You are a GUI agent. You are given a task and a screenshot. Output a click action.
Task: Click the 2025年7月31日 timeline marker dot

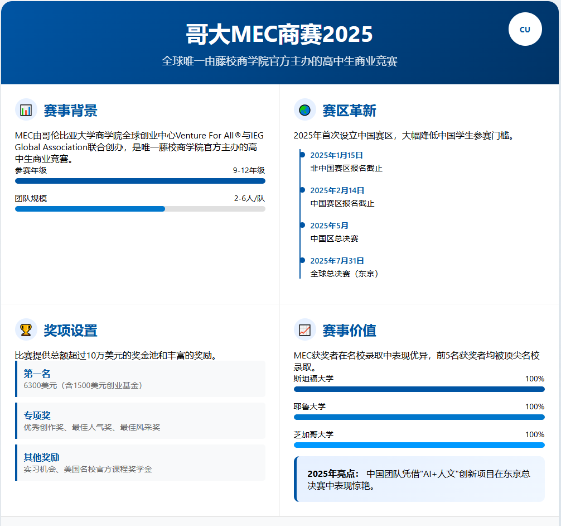(x=302, y=260)
